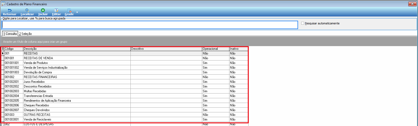The height and width of the screenshot is (126, 418).
Task: Click Operacional value of OUTRAS RECEITAS row
Action: click(216, 115)
